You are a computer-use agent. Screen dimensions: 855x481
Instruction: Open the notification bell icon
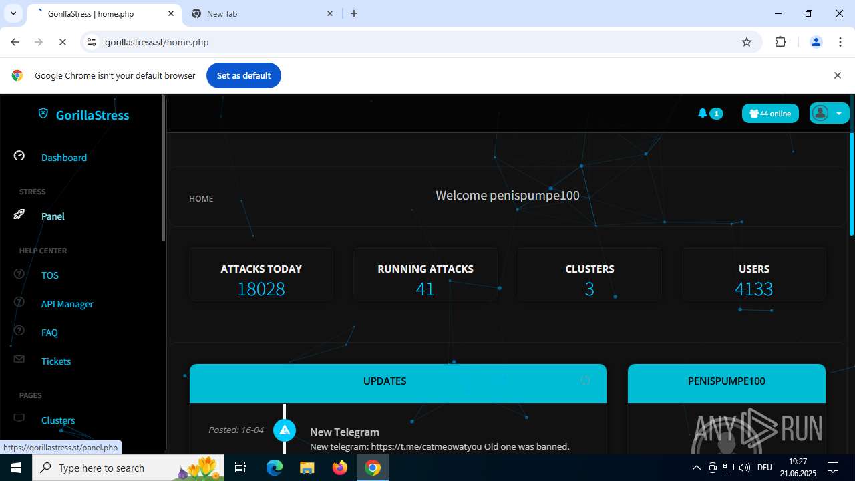[702, 113]
